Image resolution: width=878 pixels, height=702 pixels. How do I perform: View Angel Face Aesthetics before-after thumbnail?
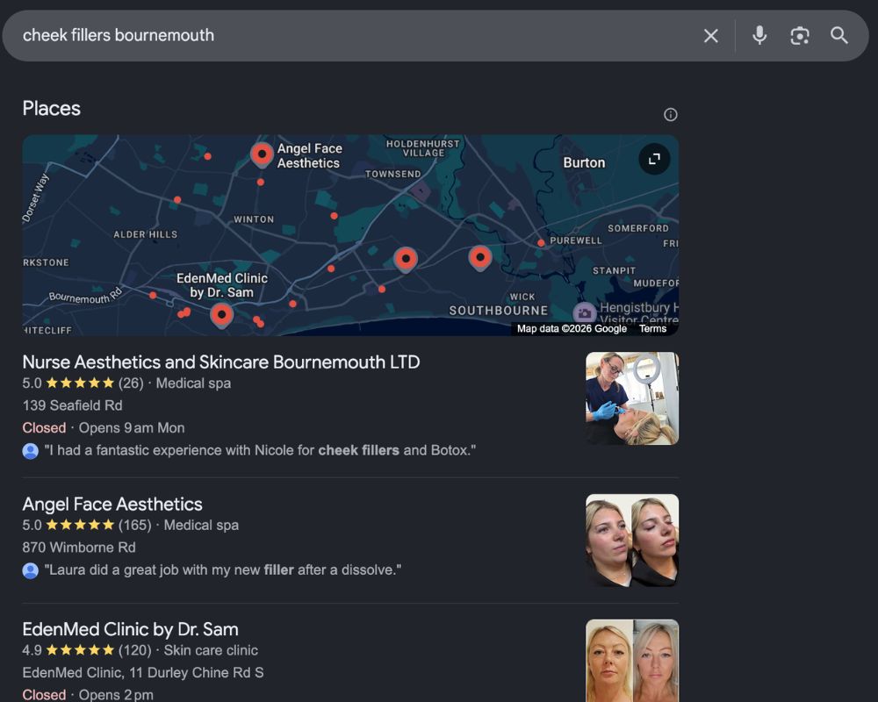pyautogui.click(x=632, y=541)
